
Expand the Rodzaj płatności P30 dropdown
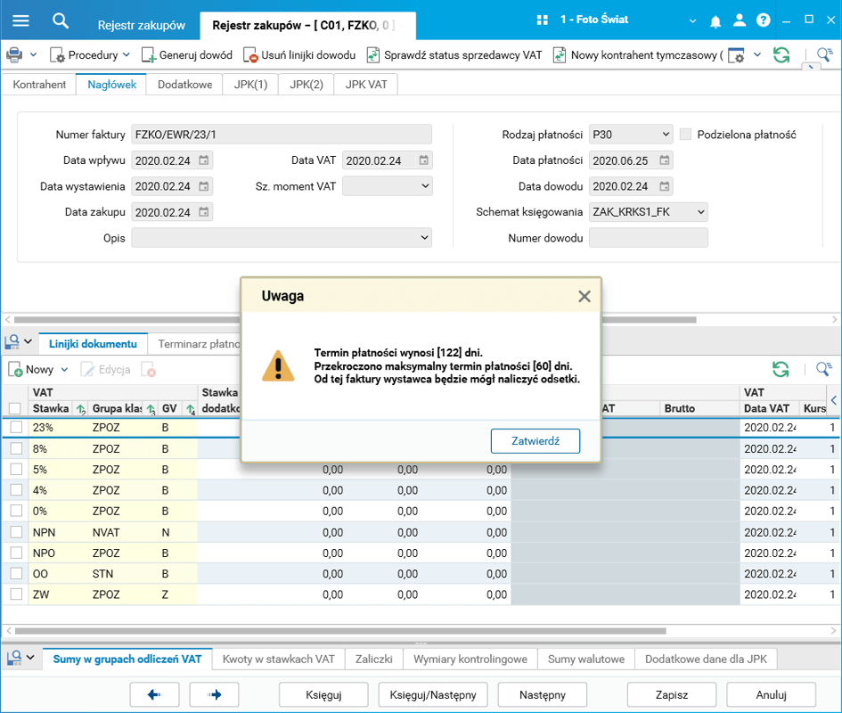[x=666, y=135]
